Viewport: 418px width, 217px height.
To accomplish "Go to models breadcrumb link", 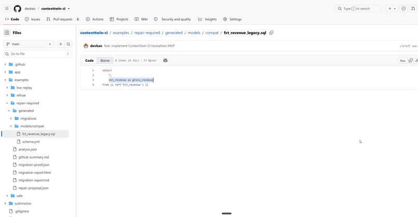I will tap(194, 33).
